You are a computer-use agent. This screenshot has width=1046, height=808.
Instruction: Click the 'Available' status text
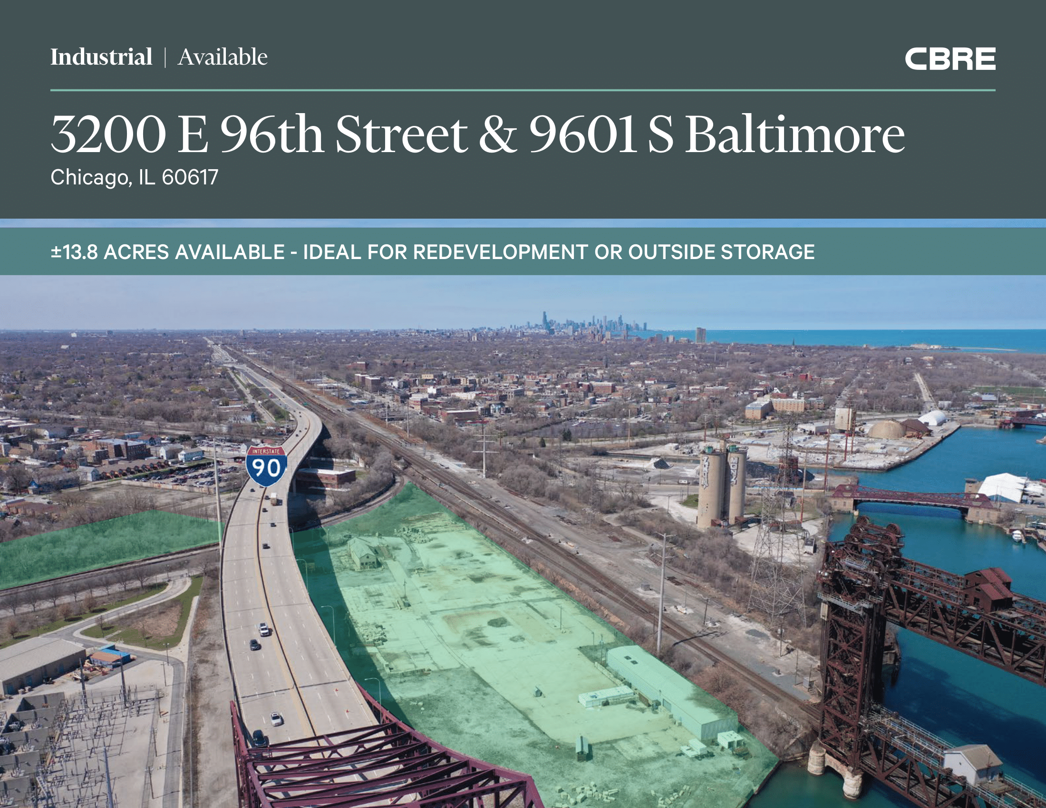pyautogui.click(x=223, y=57)
